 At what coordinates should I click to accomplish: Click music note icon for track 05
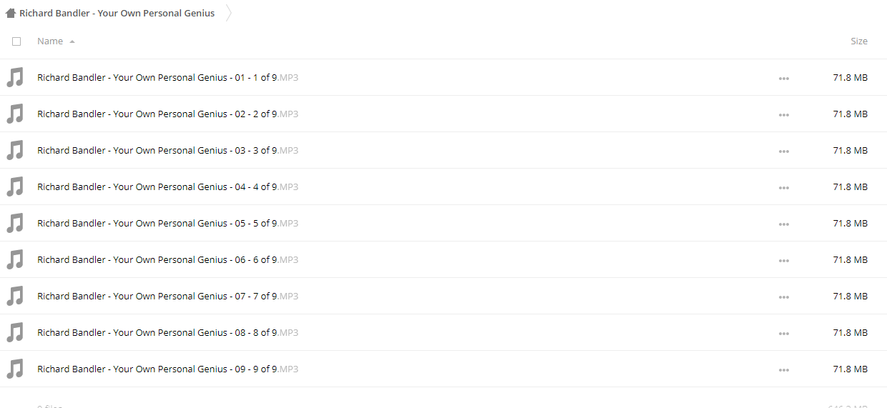tap(15, 223)
